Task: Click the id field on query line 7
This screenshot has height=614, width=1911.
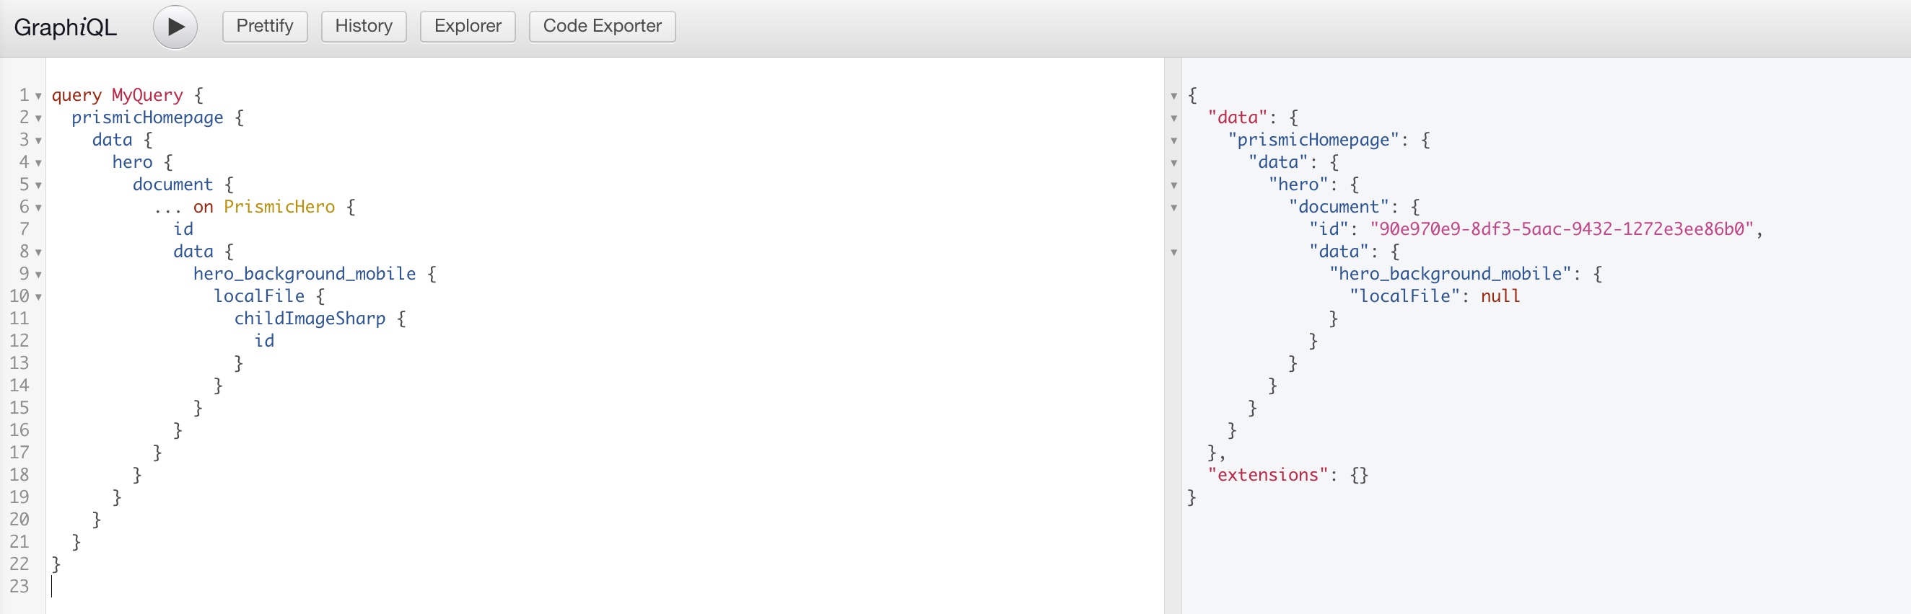Action: click(183, 229)
